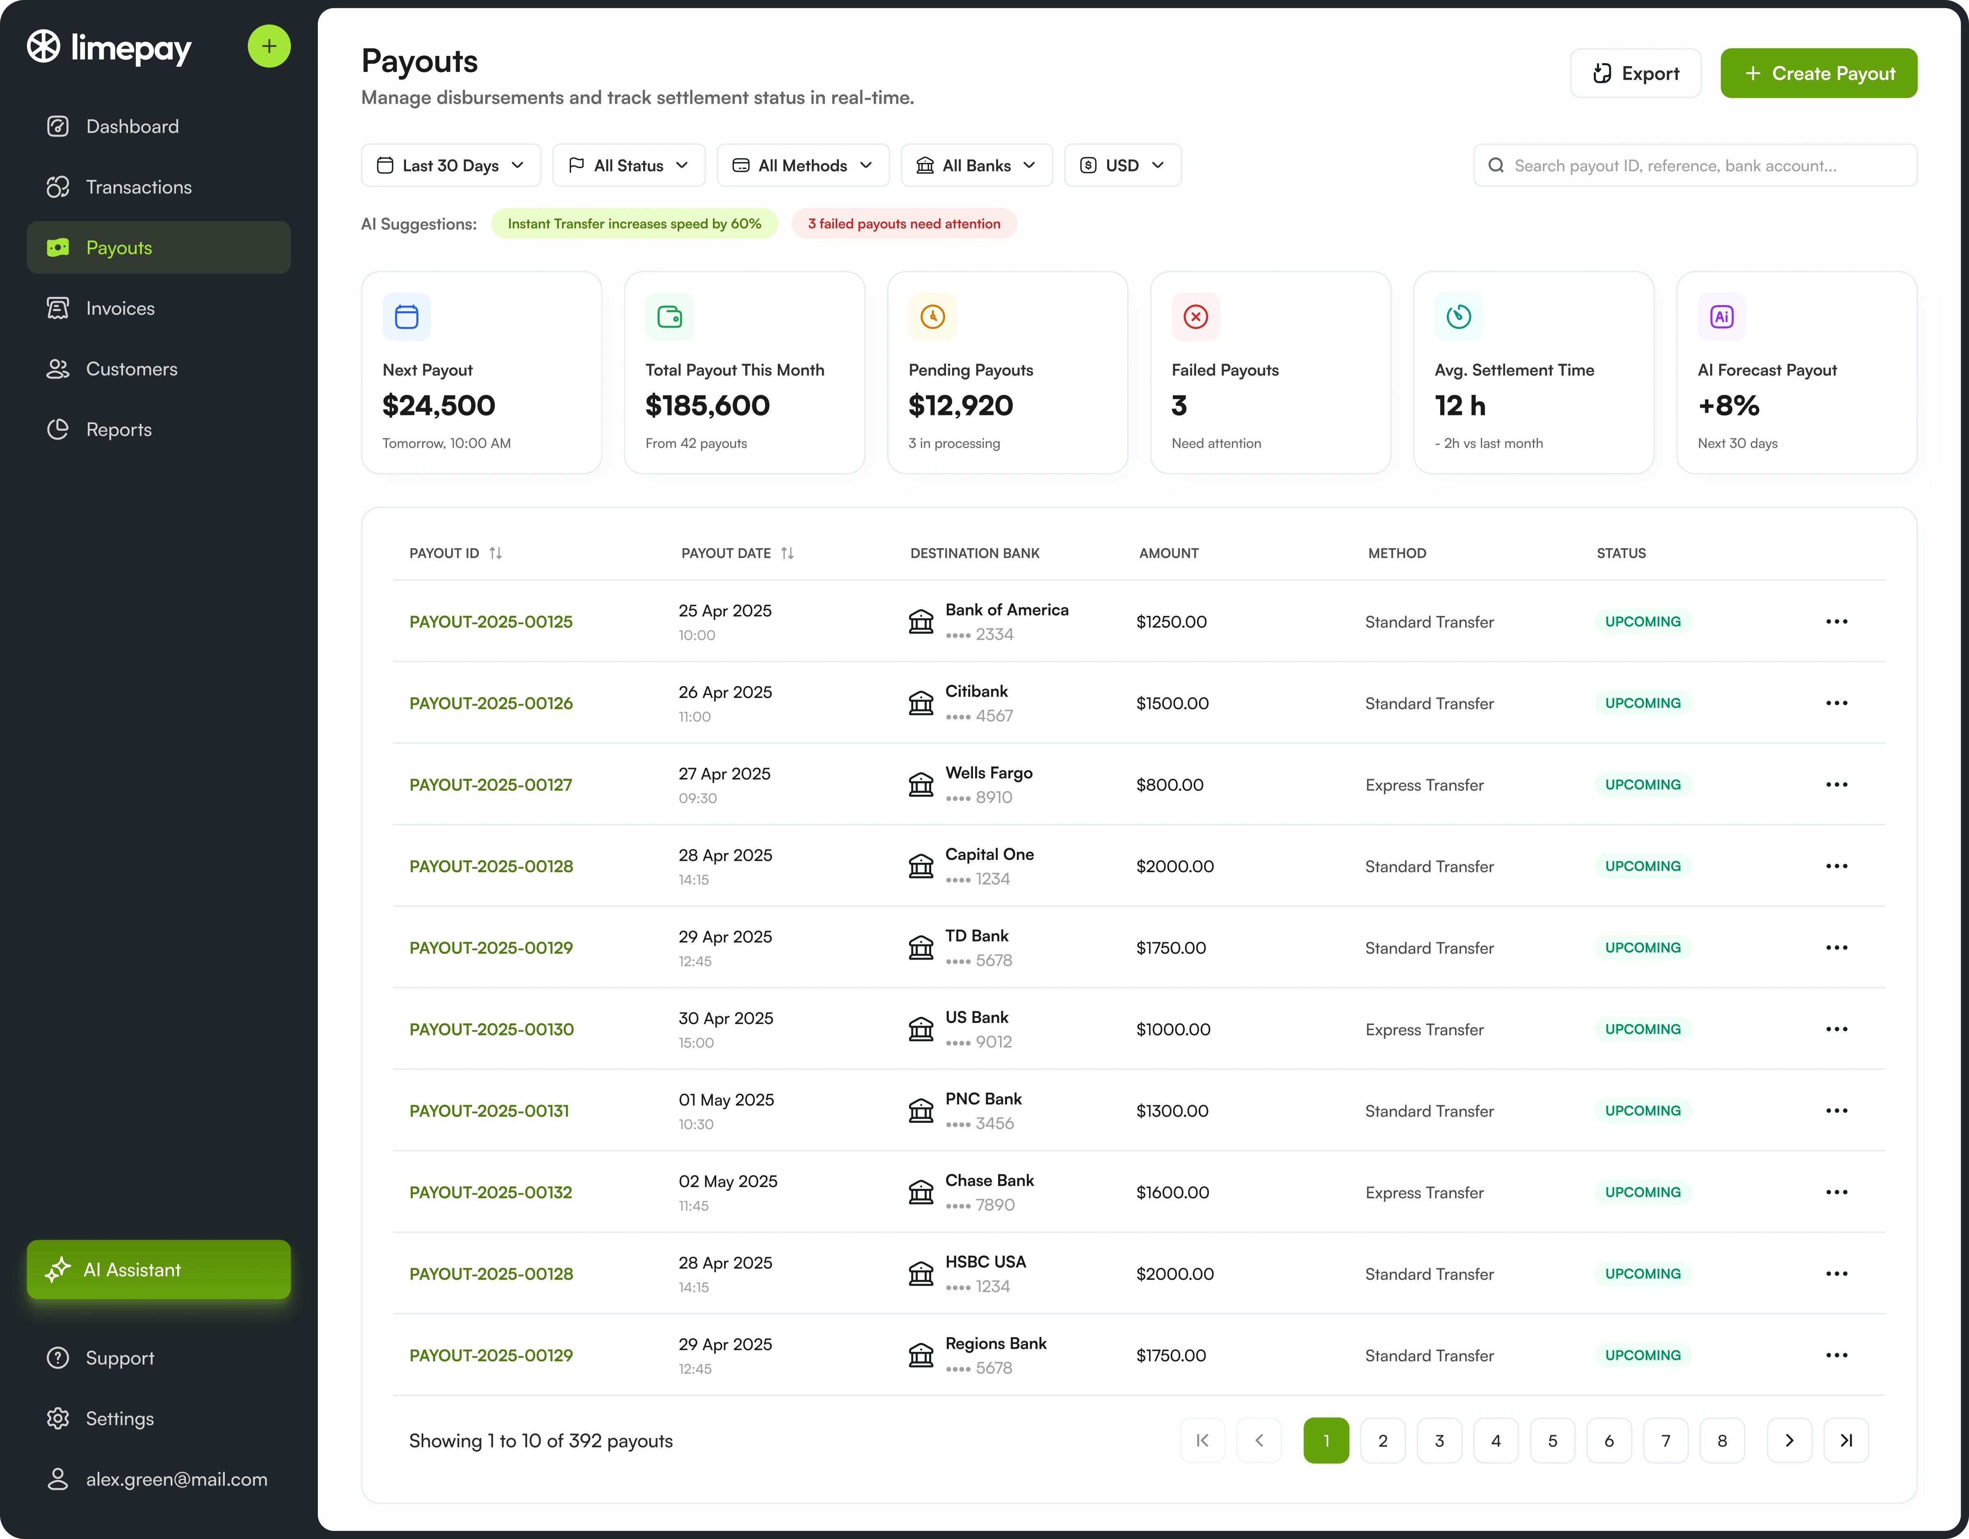This screenshot has width=1969, height=1539.
Task: Go to the last page of payouts
Action: 1846,1440
